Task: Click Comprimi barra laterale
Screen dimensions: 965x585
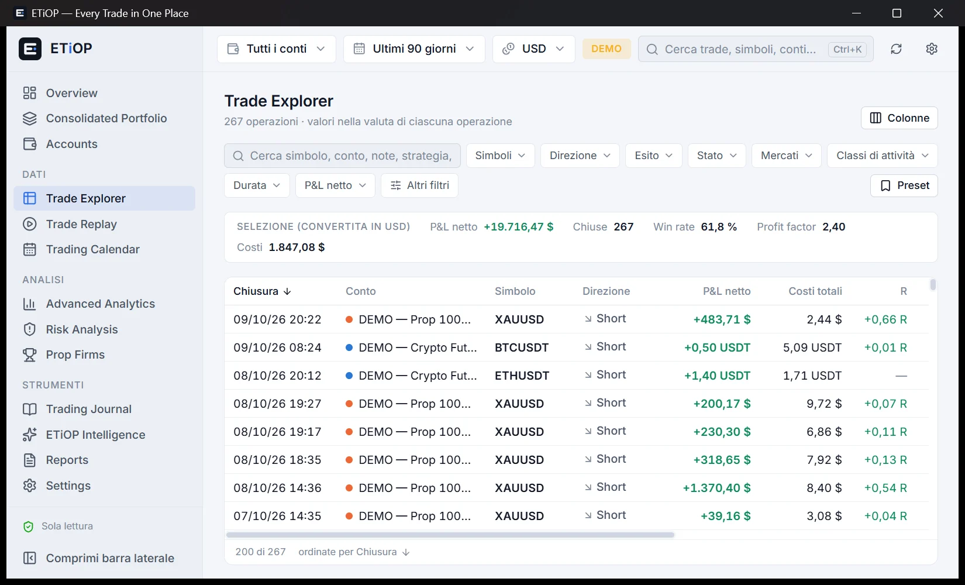Action: (104, 558)
